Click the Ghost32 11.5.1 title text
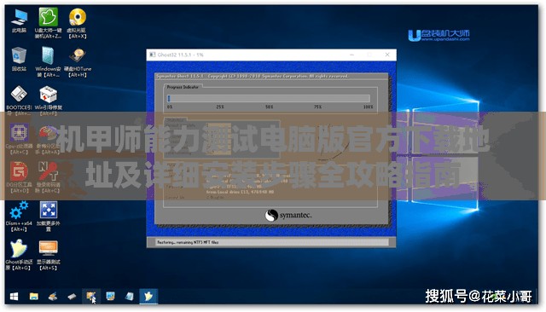This screenshot has width=546, height=312. pyautogui.click(x=180, y=55)
